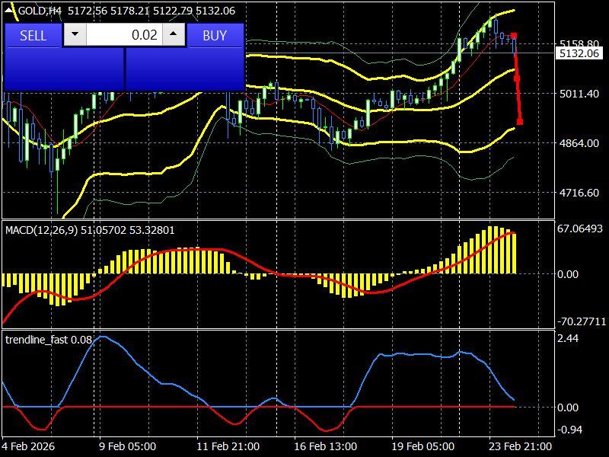The image size is (609, 457).
Task: Click the 2.44 trendline scale value
Action: [568, 339]
